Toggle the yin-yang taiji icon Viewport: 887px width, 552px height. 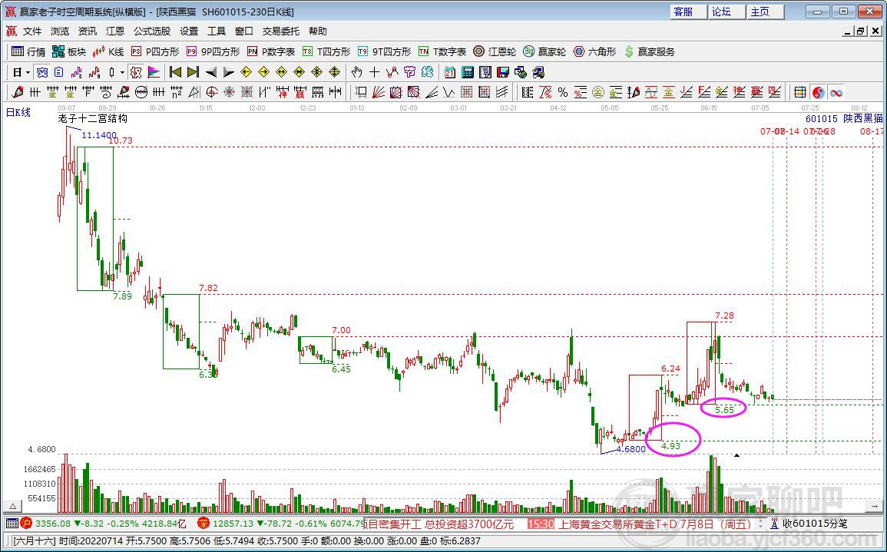coord(819,91)
